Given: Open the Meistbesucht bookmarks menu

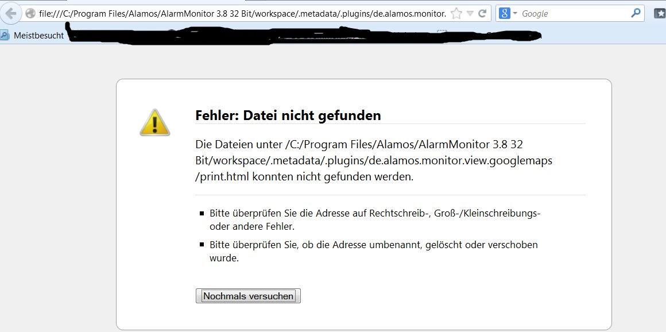Looking at the screenshot, I should [38, 36].
